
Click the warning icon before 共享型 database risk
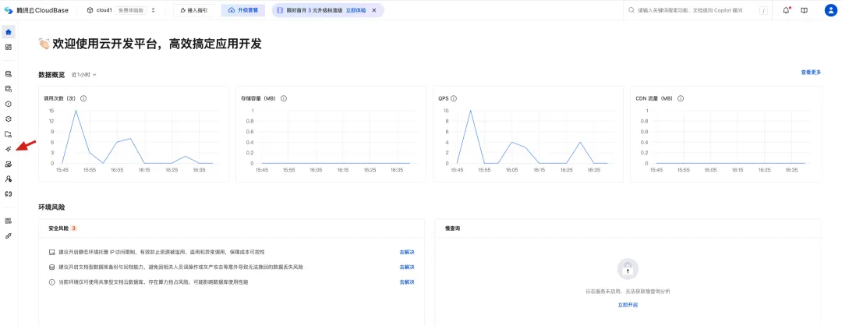click(52, 282)
